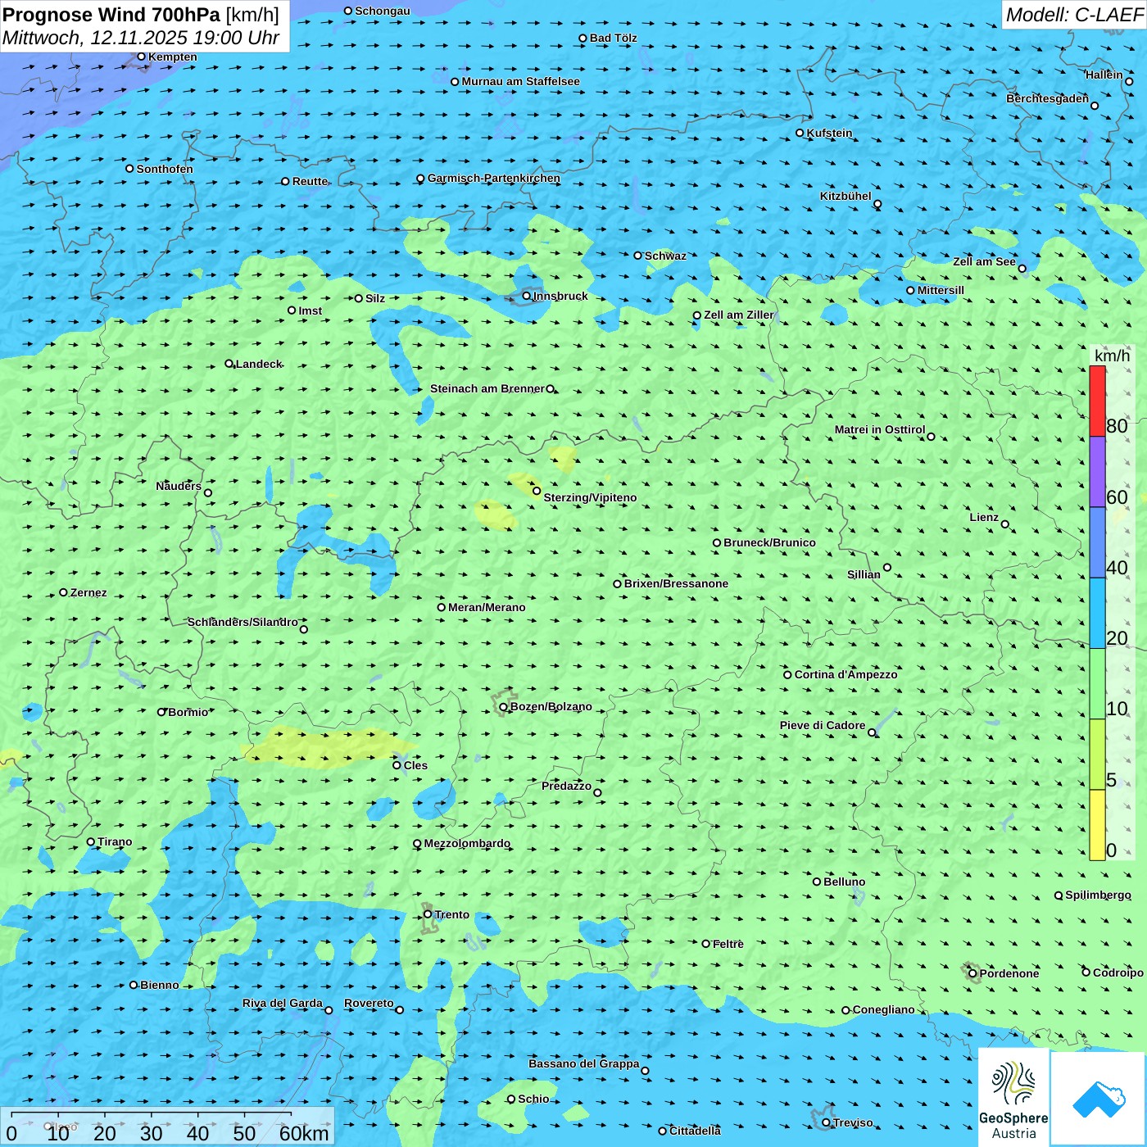1147x1147 pixels.
Task: Select the Innsbruck city marker
Action: [x=527, y=296]
